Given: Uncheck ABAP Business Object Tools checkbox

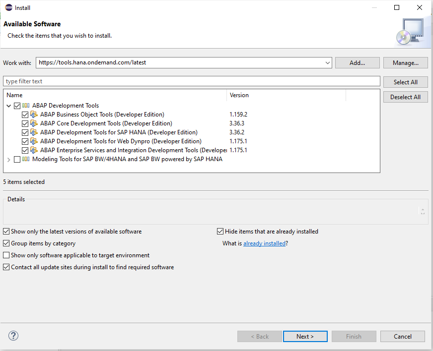Looking at the screenshot, I should [x=25, y=115].
